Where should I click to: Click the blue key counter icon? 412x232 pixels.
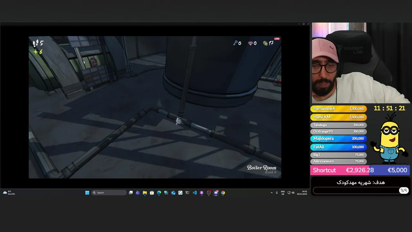(235, 43)
